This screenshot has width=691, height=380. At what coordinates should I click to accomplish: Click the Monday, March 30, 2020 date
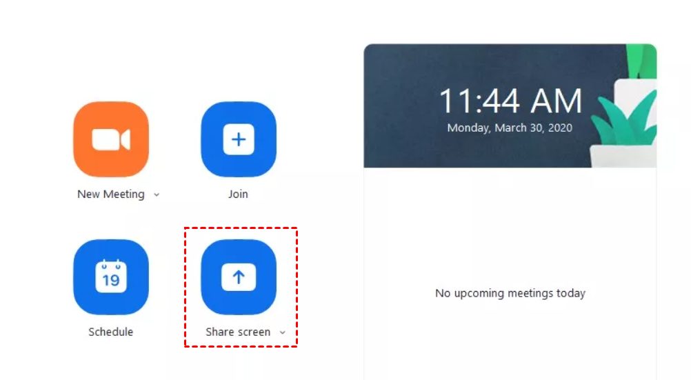click(510, 128)
